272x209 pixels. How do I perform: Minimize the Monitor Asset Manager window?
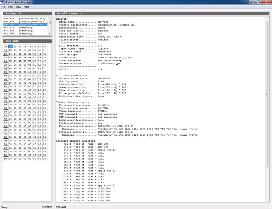pyautogui.click(x=253, y=2)
